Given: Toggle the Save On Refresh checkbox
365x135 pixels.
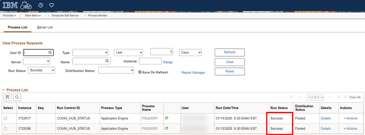Looking at the screenshot, I should pos(140,72).
